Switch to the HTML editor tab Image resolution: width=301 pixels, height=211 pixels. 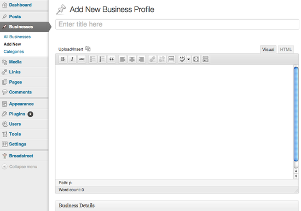click(286, 50)
